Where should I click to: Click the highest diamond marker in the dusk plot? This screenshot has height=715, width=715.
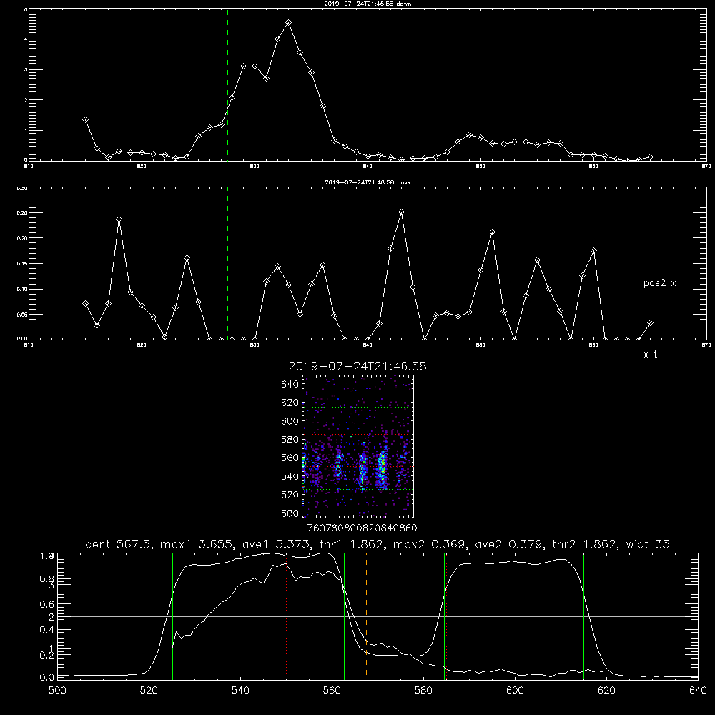point(401,212)
